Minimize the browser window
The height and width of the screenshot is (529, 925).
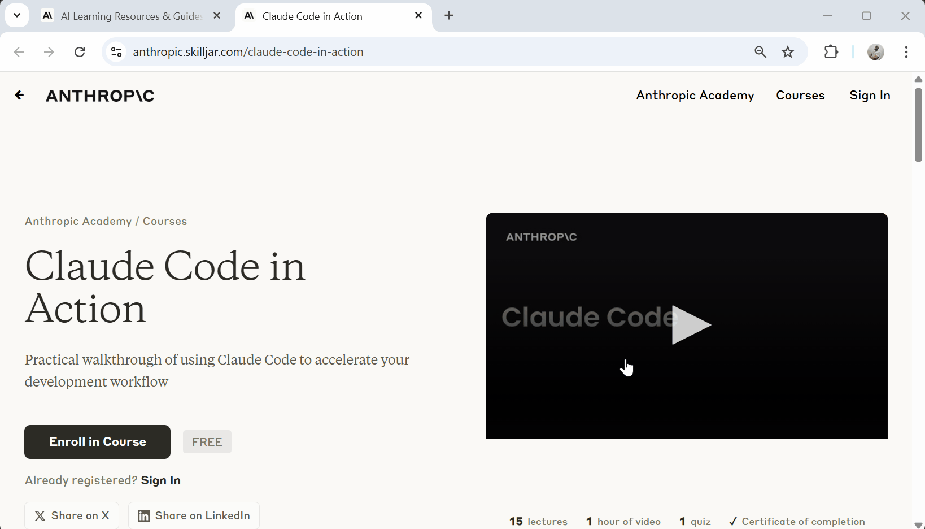tap(828, 16)
